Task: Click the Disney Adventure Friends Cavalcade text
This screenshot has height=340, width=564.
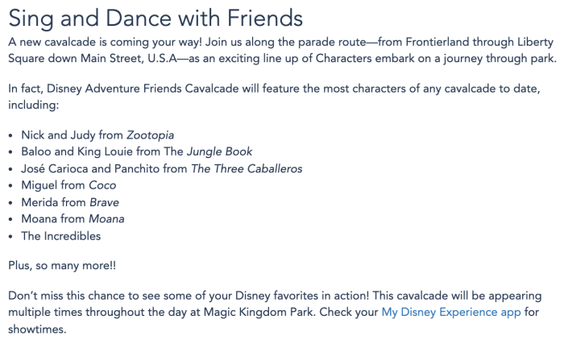Action: pos(143,89)
